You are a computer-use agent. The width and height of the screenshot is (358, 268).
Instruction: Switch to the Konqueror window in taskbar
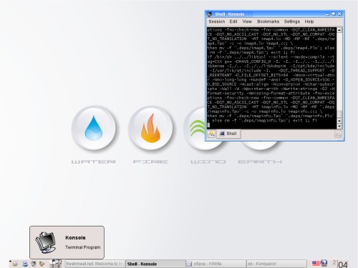pyautogui.click(x=276, y=264)
